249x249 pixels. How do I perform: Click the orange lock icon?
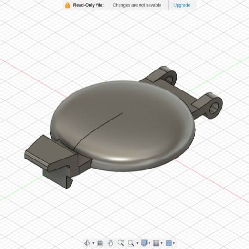(x=68, y=5)
